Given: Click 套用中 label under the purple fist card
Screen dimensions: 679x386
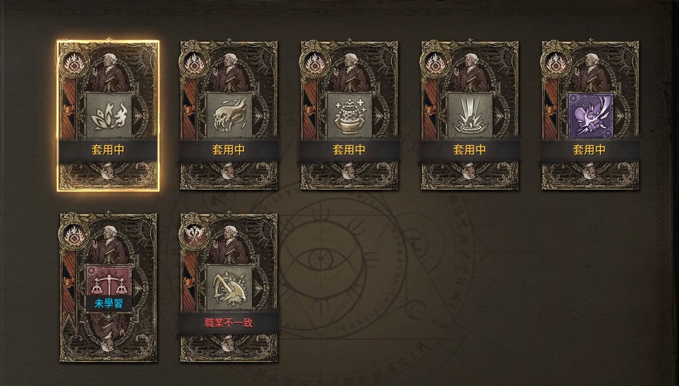Looking at the screenshot, I should click(x=589, y=150).
